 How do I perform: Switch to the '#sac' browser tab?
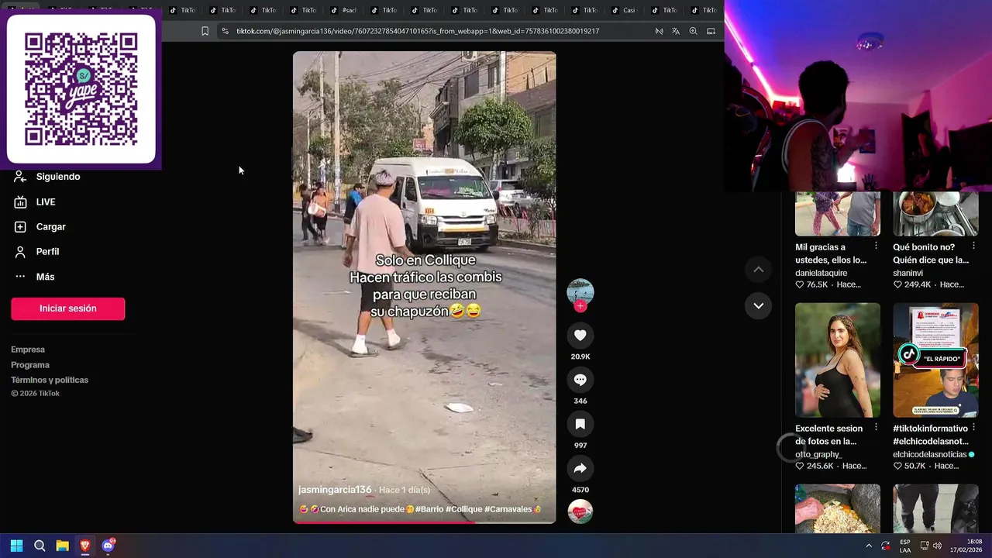pos(344,10)
